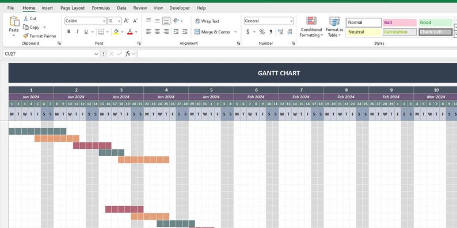Apply the Neutral cell style
457x228 pixels.
click(x=364, y=32)
